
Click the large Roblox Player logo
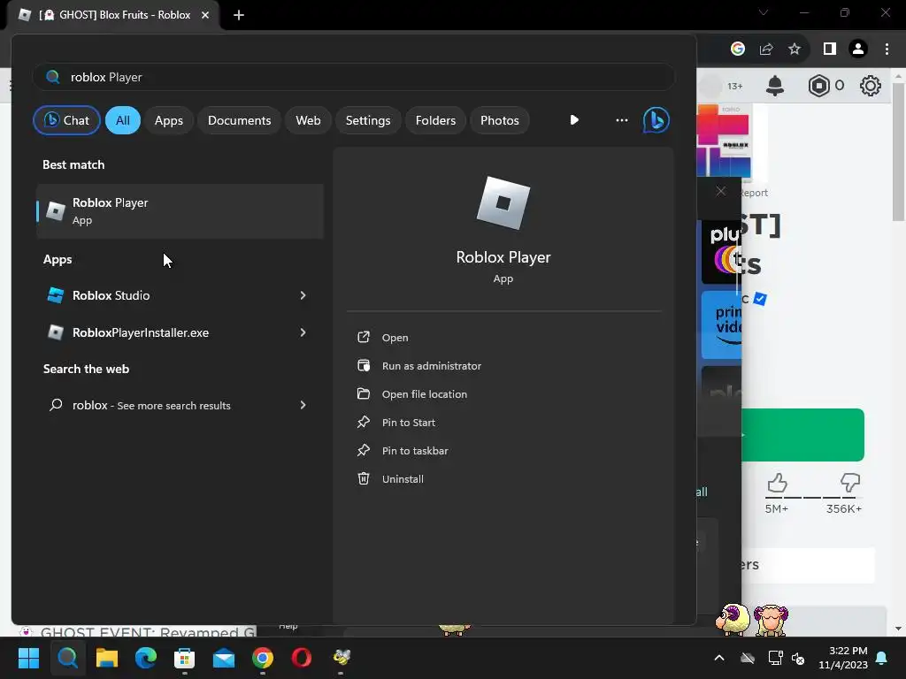(x=503, y=203)
